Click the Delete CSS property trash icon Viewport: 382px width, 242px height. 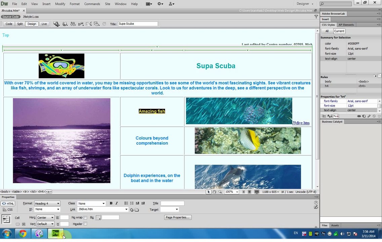379,116
